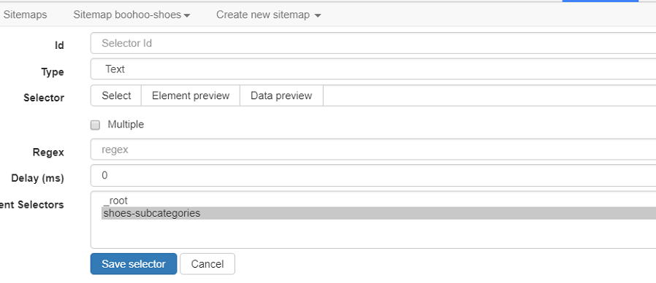Viewport: 656px width, 283px height.
Task: Focus the regex input field
Action: click(x=373, y=150)
